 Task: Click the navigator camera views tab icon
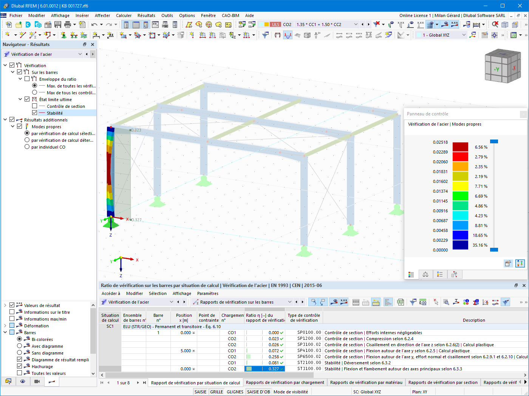37,382
